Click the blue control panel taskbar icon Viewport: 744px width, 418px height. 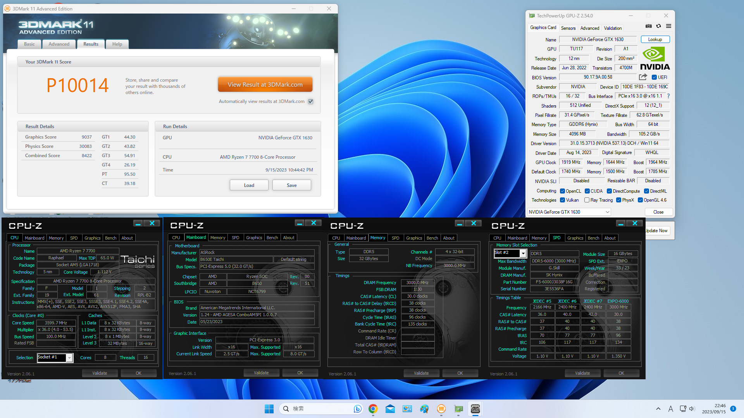coord(407,409)
